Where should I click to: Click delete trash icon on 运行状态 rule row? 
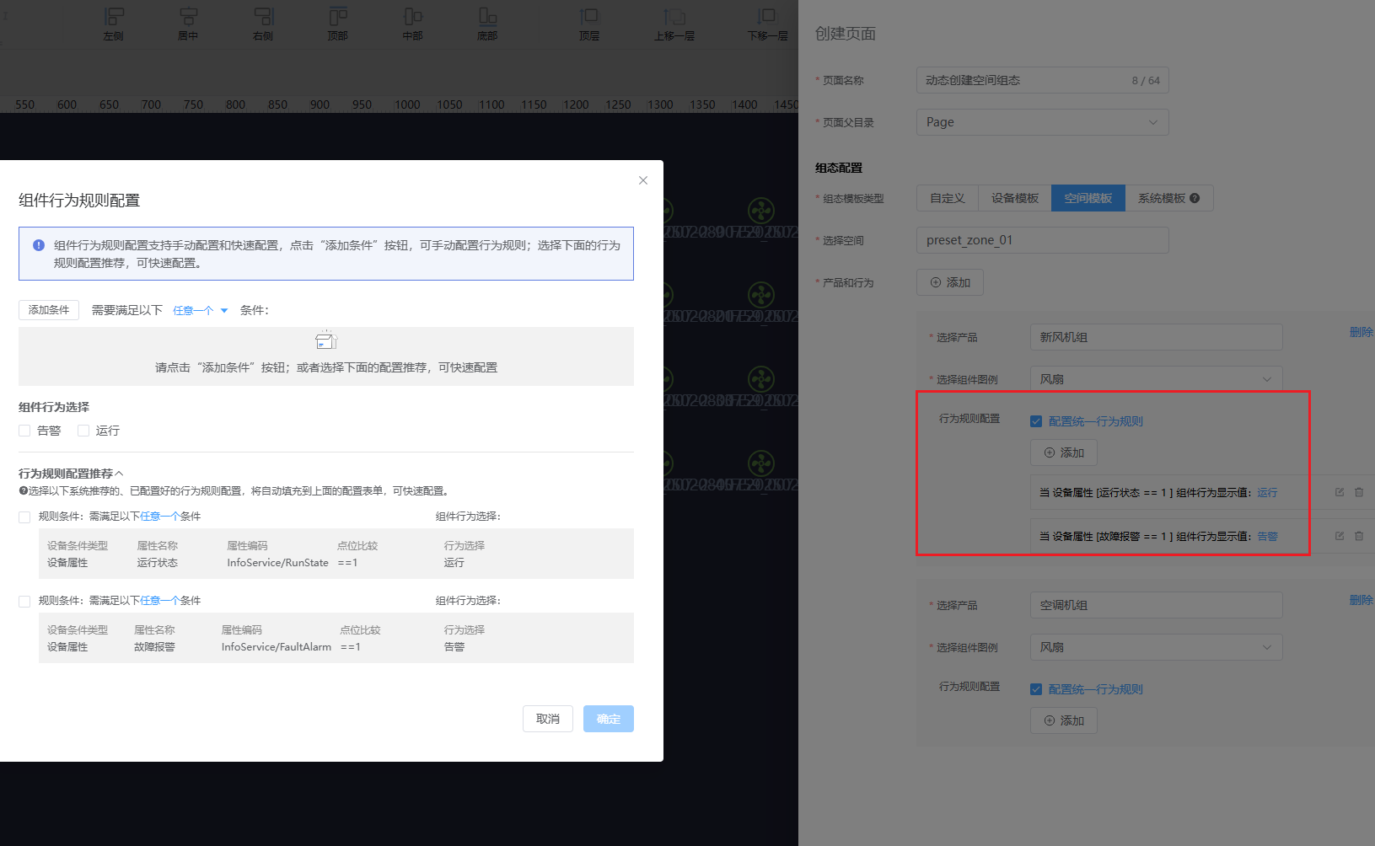point(1359,492)
